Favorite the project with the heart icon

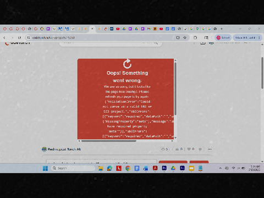pyautogui.click(x=189, y=149)
